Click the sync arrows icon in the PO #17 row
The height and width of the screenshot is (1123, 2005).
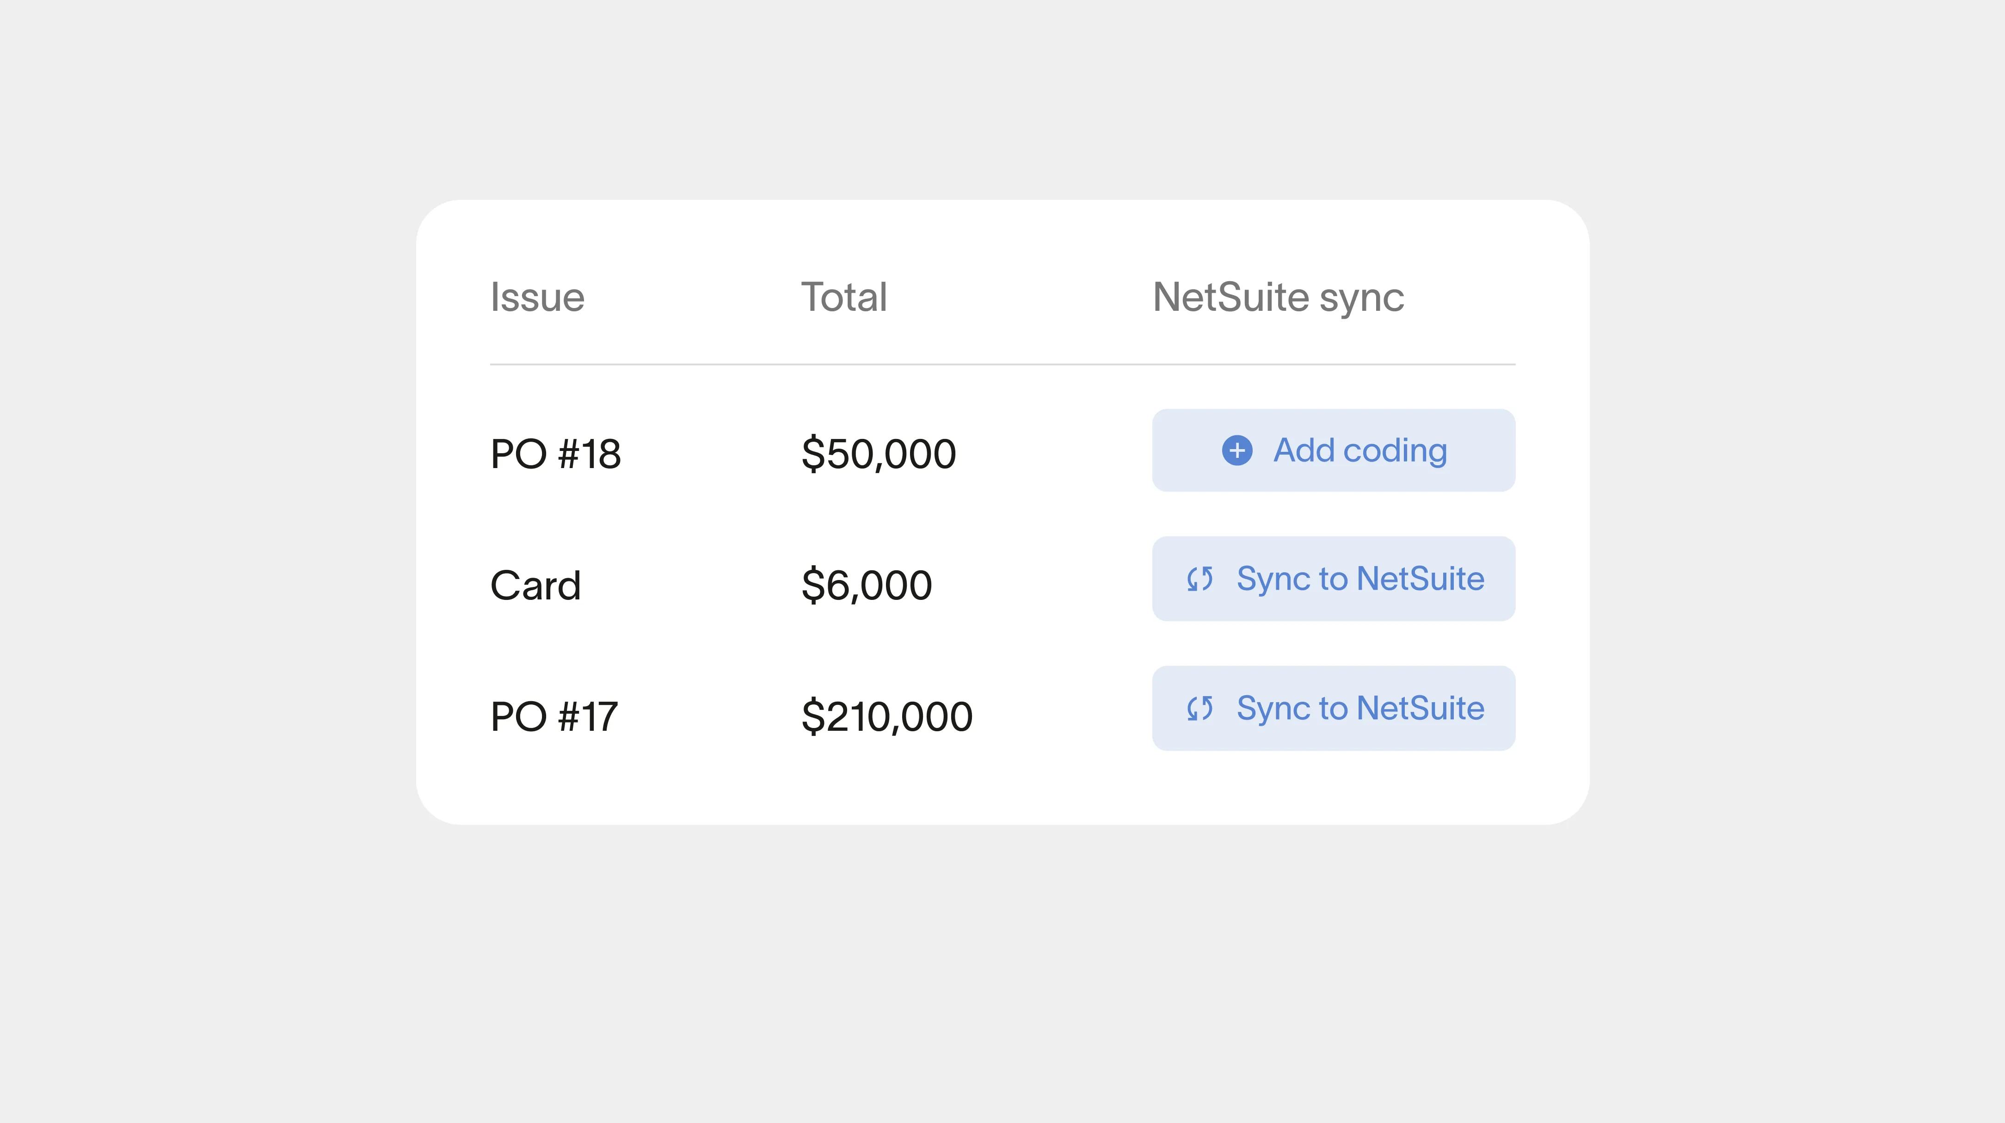coord(1199,708)
